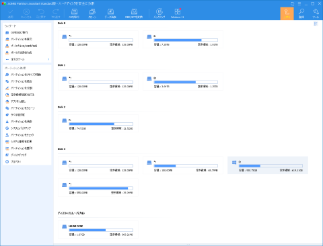Click the chevron beside All Tools

pos(48,59)
